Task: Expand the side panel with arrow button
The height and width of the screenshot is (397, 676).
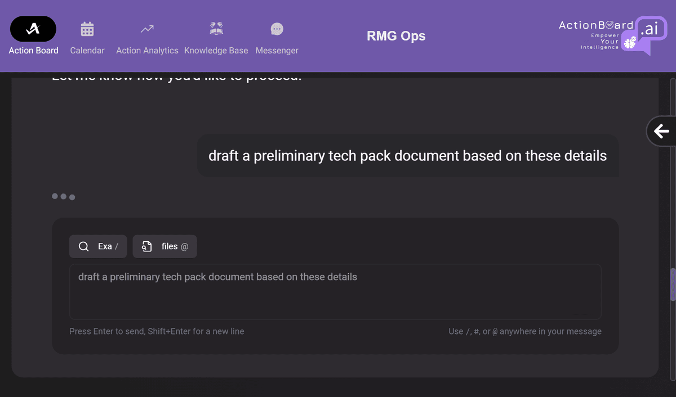Action: point(661,131)
